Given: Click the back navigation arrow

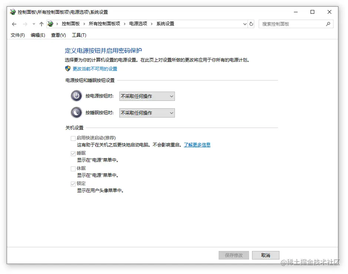Looking at the screenshot, I should [14, 24].
